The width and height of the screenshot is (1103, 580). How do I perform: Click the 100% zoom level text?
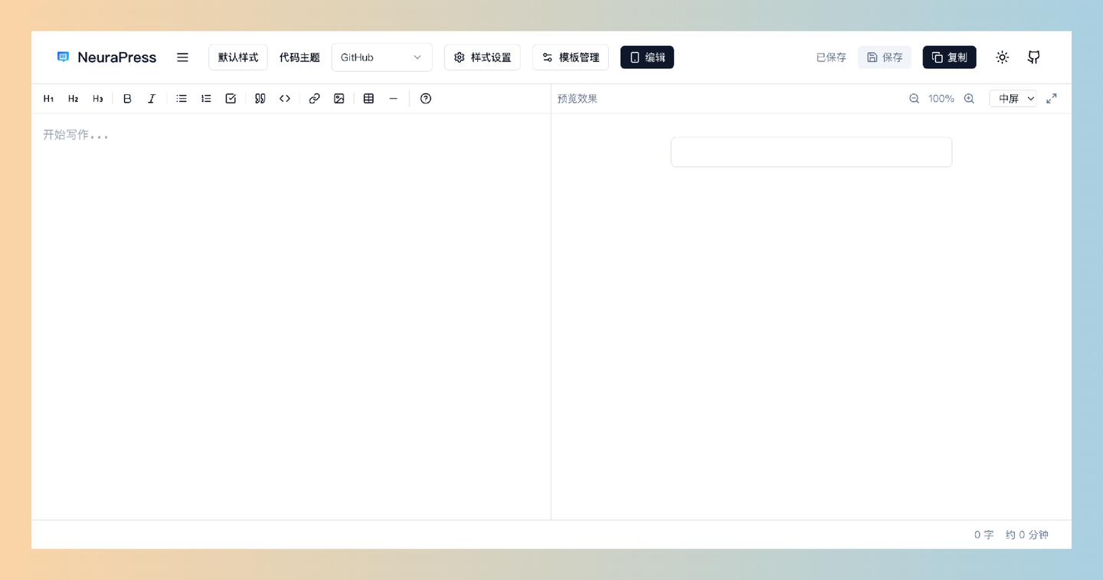point(941,99)
